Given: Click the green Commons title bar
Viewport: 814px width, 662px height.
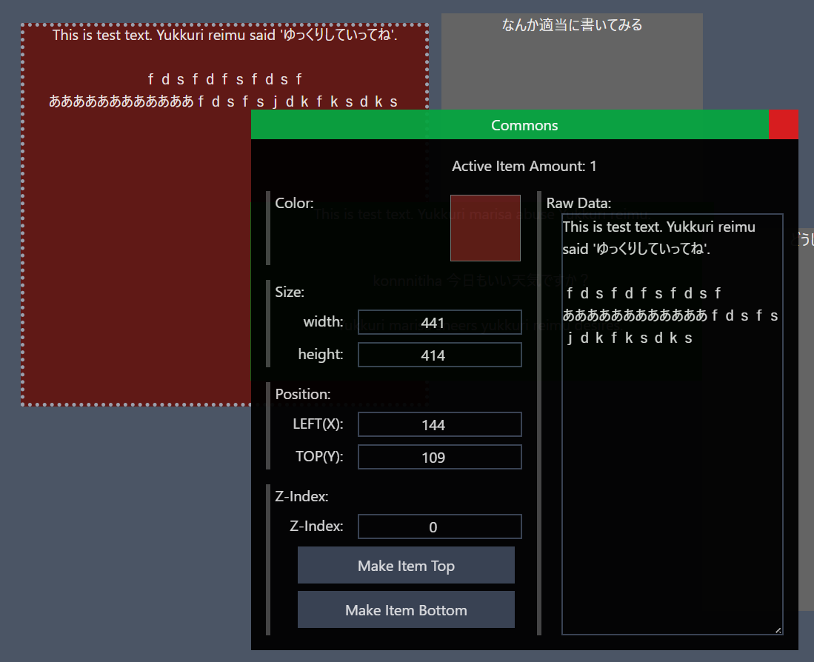Looking at the screenshot, I should click(510, 124).
